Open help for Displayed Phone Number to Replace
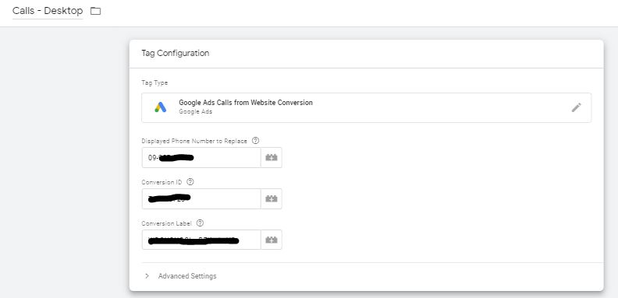The width and height of the screenshot is (618, 298). click(255, 141)
